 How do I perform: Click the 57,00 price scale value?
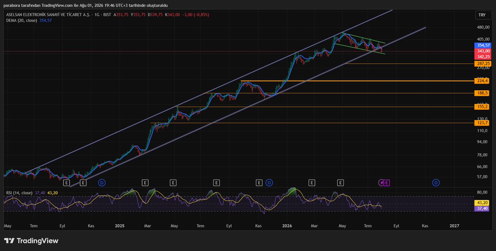point(483,177)
